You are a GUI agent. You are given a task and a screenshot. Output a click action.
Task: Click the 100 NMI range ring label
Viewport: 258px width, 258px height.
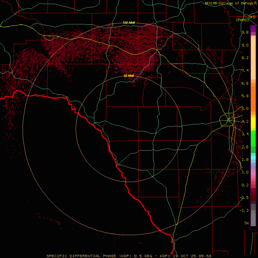[x=129, y=23]
